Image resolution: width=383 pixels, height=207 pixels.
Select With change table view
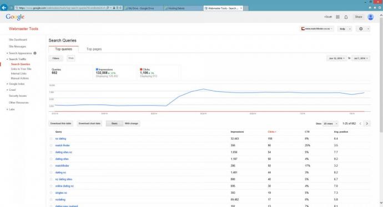coord(132,123)
